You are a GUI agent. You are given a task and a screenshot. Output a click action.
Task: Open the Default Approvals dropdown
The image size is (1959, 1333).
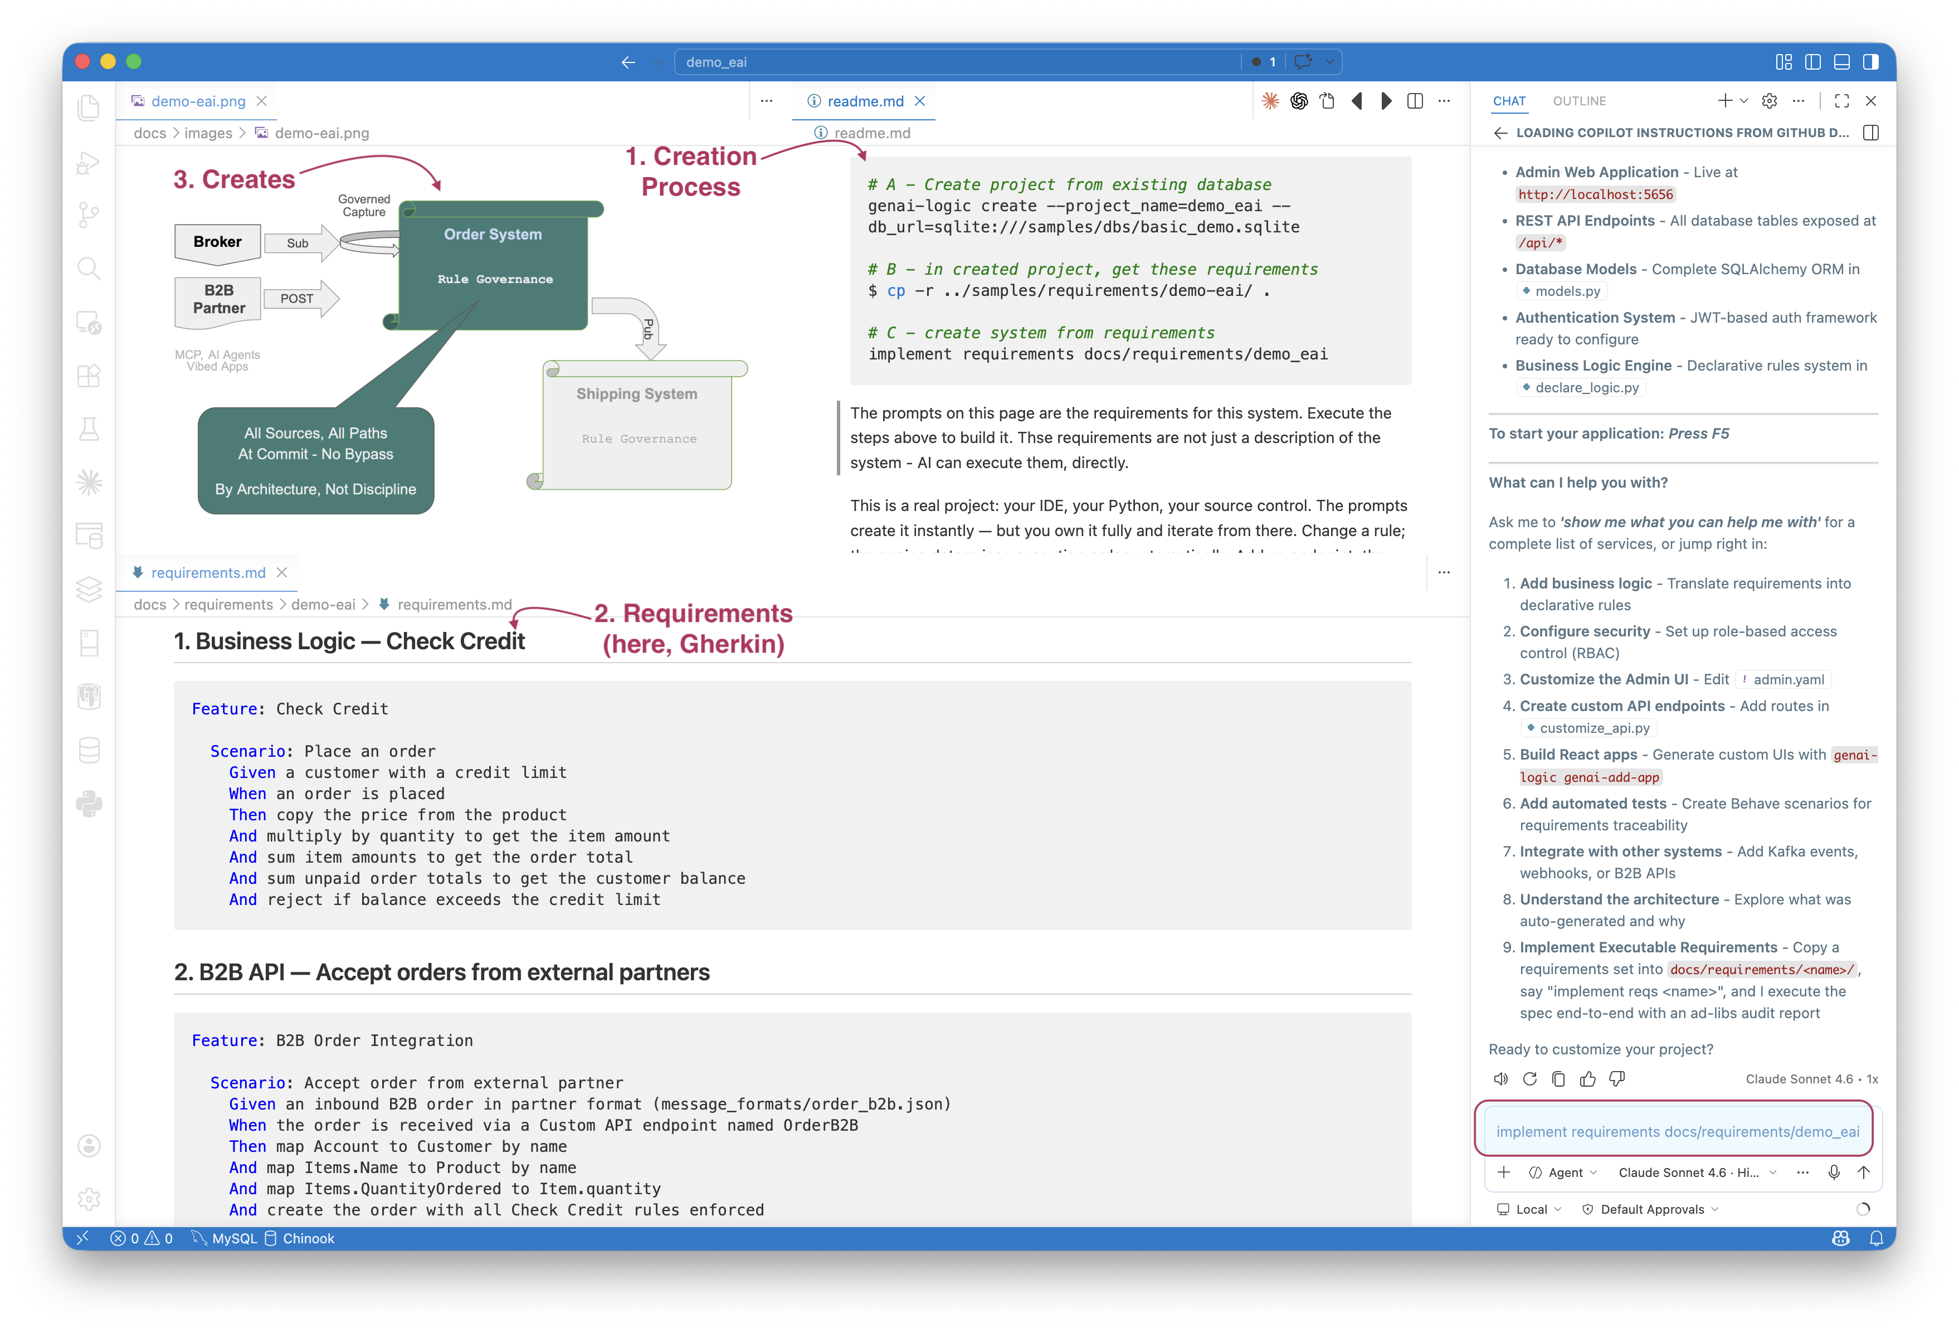(1651, 1210)
